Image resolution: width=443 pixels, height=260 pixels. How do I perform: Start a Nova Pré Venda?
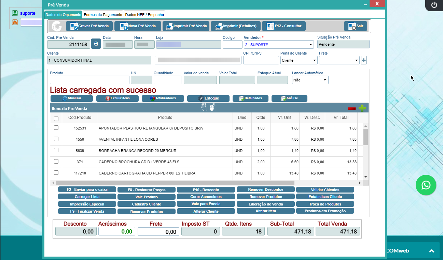coord(137,26)
